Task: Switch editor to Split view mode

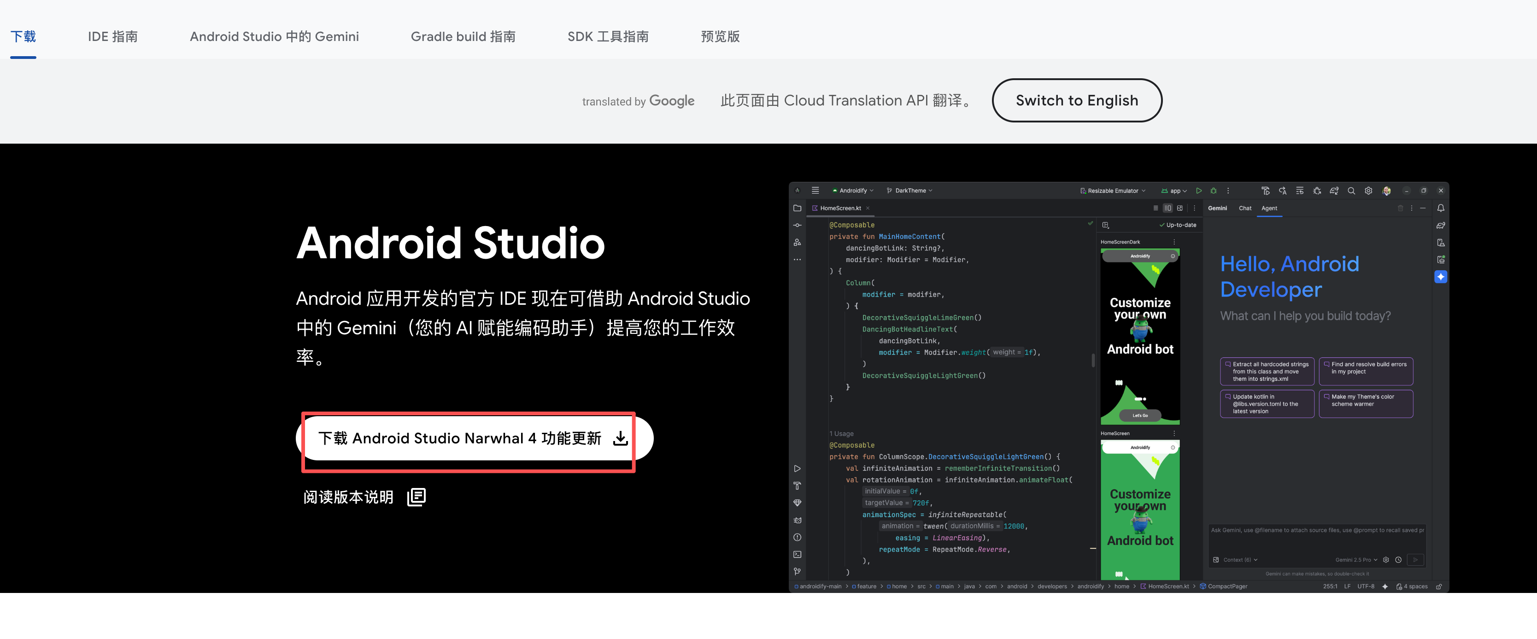Action: pyautogui.click(x=1167, y=208)
